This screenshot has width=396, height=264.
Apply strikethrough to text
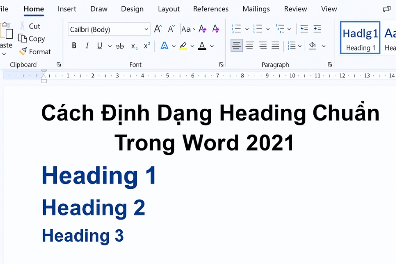120,45
